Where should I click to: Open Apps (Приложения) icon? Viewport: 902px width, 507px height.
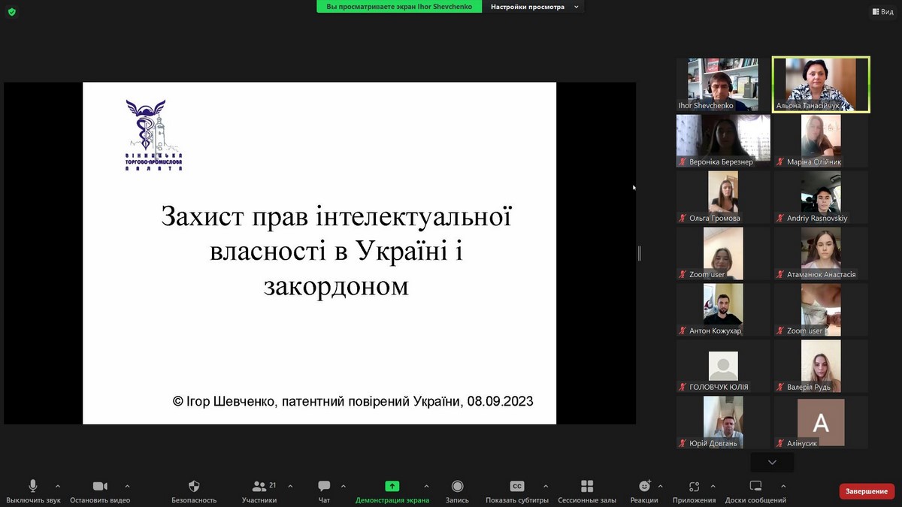tap(694, 487)
